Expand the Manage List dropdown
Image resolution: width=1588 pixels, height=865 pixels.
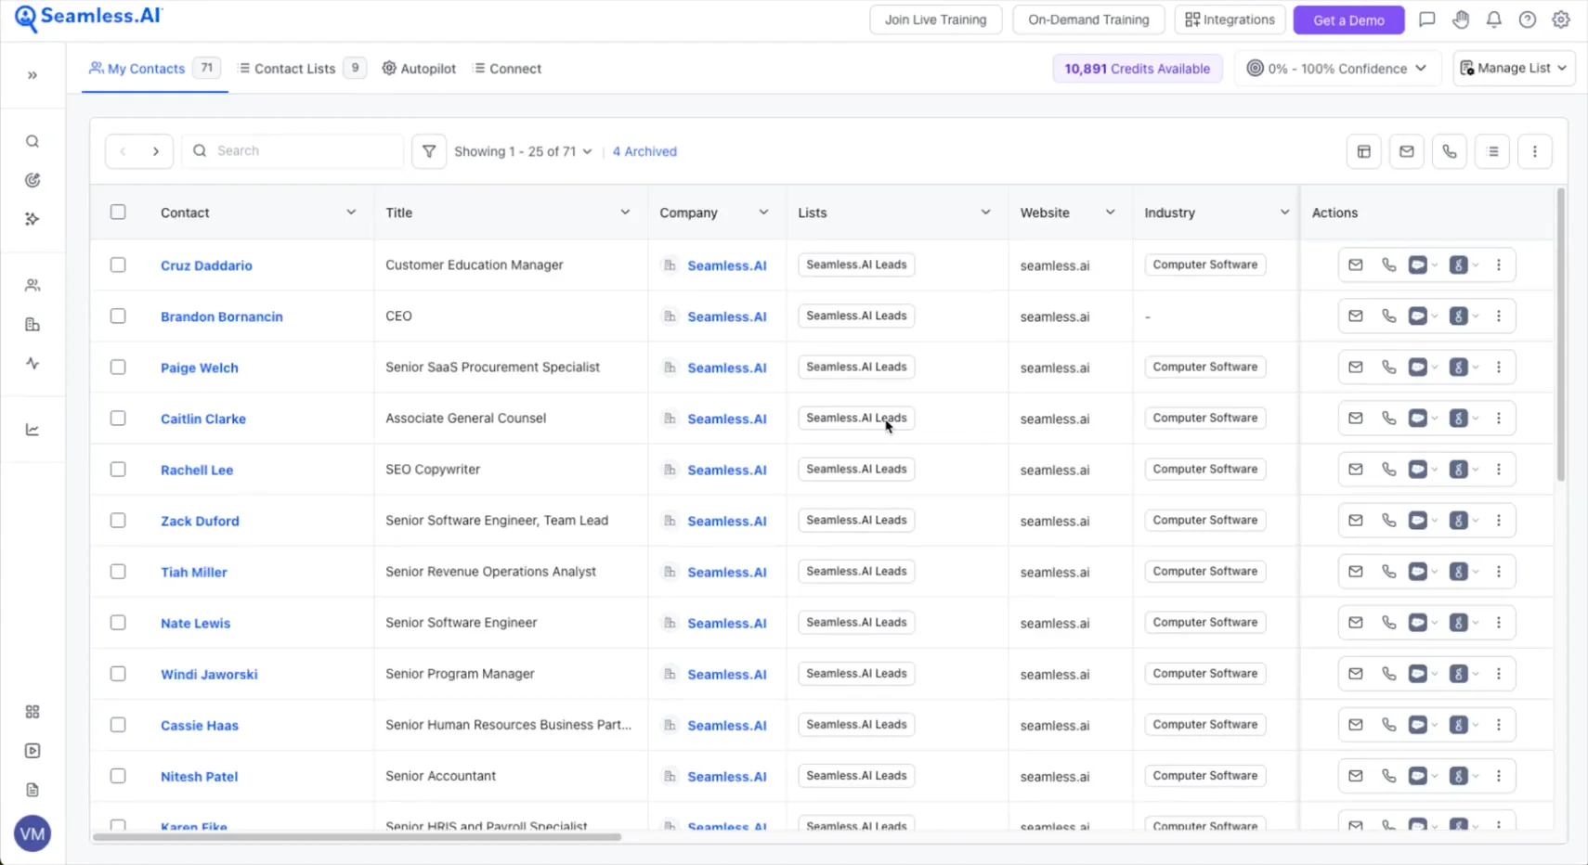1513,68
